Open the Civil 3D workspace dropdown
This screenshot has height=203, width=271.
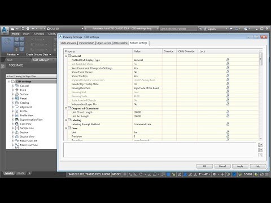65,29
